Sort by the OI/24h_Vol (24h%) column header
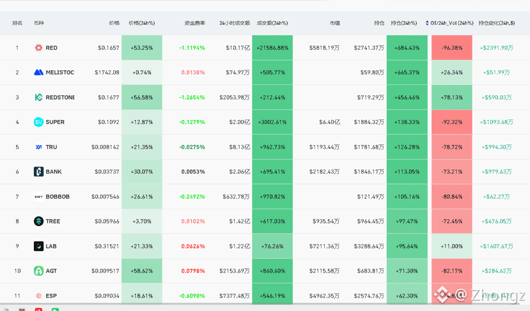This screenshot has height=311, width=530. pyautogui.click(x=451, y=23)
